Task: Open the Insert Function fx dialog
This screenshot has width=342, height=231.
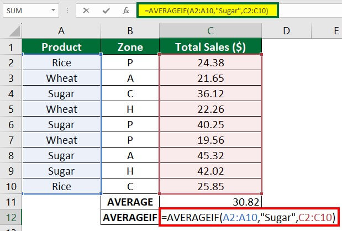Action: [126, 11]
